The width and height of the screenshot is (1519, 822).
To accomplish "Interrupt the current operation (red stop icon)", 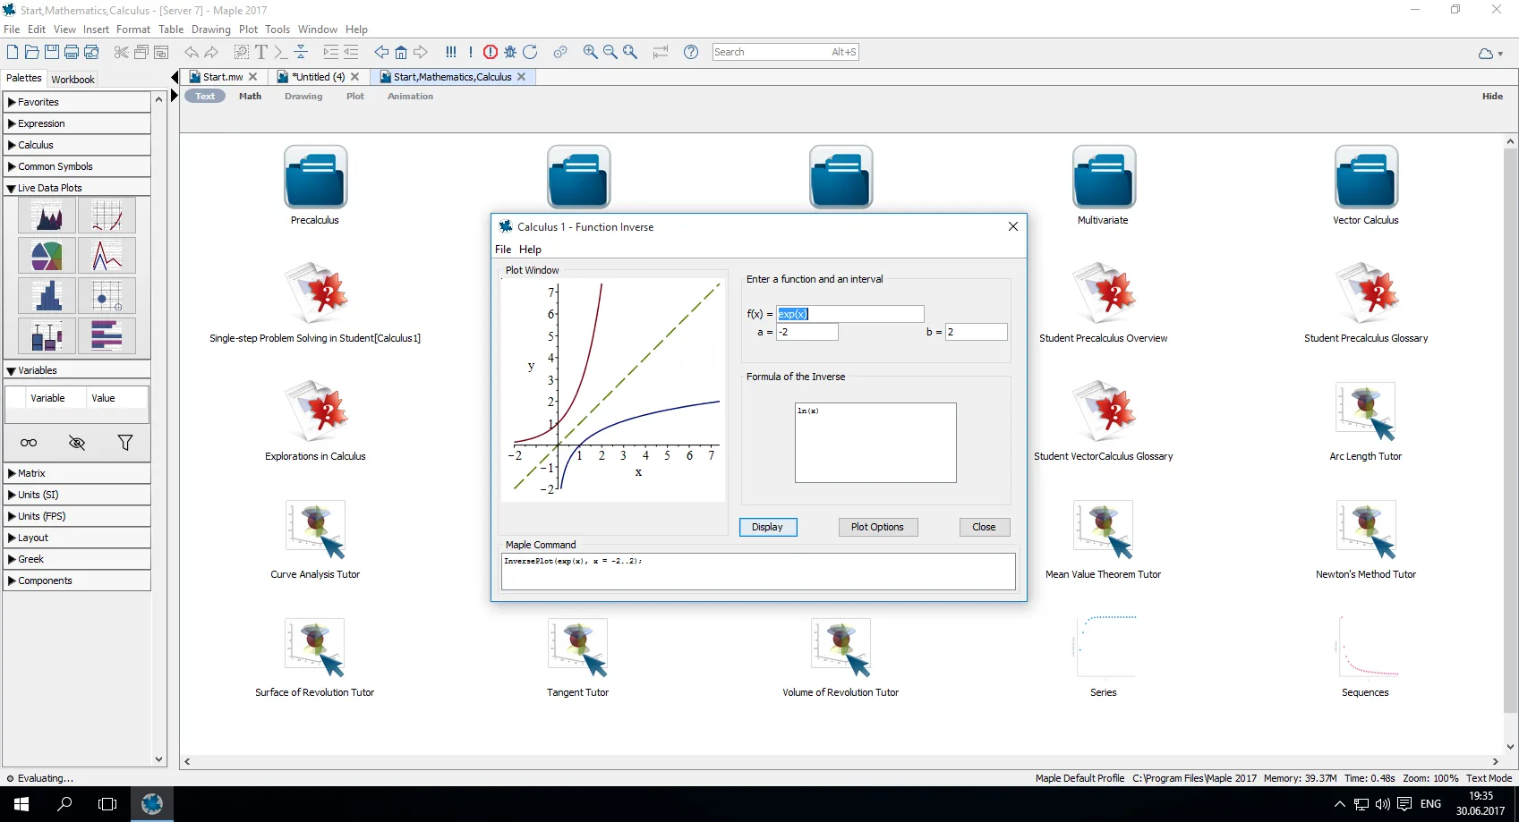I will [x=491, y=52].
